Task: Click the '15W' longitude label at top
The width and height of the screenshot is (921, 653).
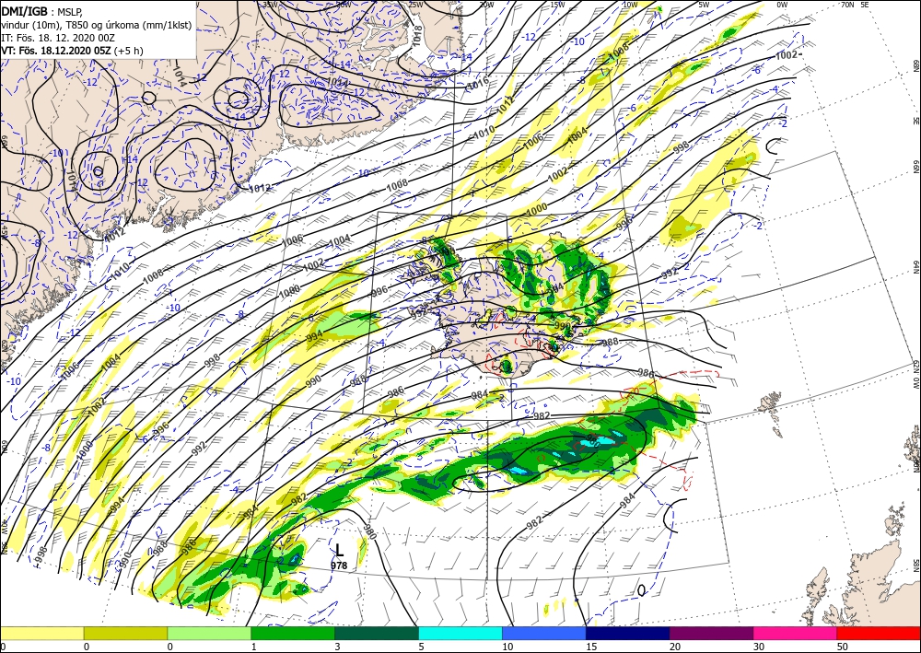Action: (557, 4)
